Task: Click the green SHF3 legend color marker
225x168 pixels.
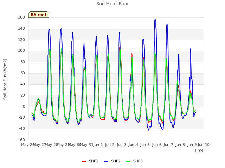Action: [128, 162]
